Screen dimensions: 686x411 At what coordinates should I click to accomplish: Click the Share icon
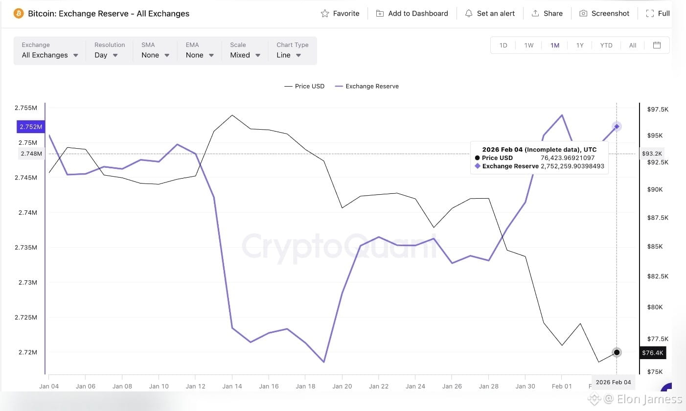tap(535, 13)
